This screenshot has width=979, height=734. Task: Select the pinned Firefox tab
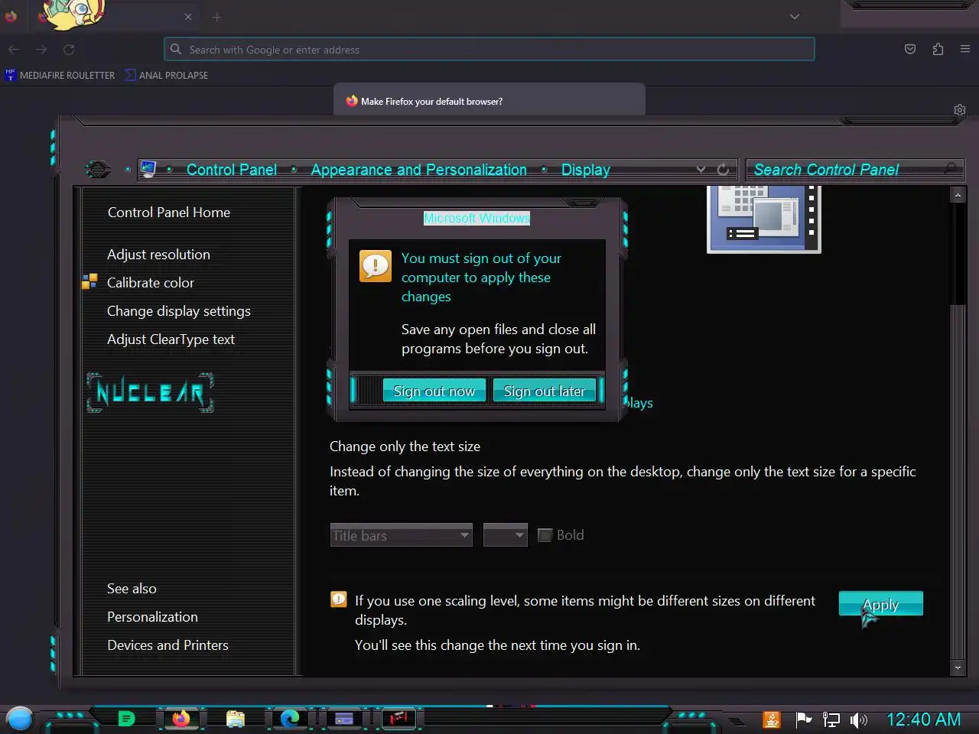[x=11, y=16]
